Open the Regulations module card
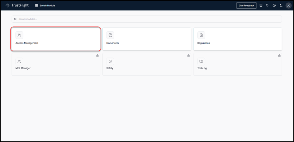This screenshot has width=294, height=142. 238,39
